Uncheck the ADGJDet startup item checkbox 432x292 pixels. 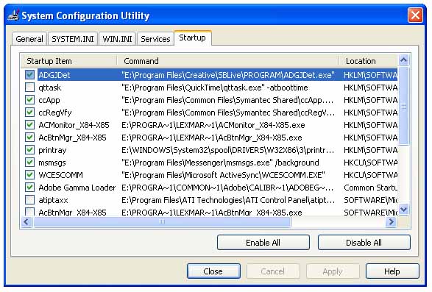tap(29, 74)
